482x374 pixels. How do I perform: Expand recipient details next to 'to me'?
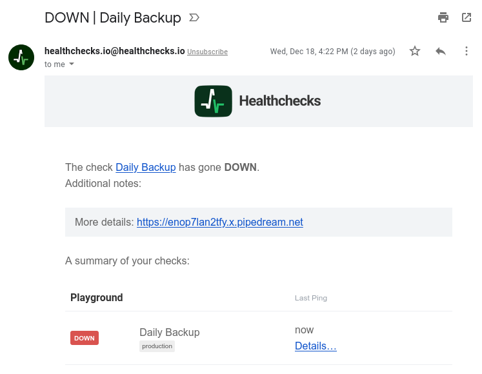[x=72, y=64]
